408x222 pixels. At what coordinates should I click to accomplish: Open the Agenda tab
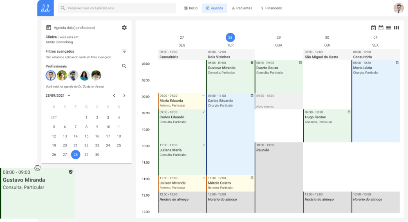214,8
